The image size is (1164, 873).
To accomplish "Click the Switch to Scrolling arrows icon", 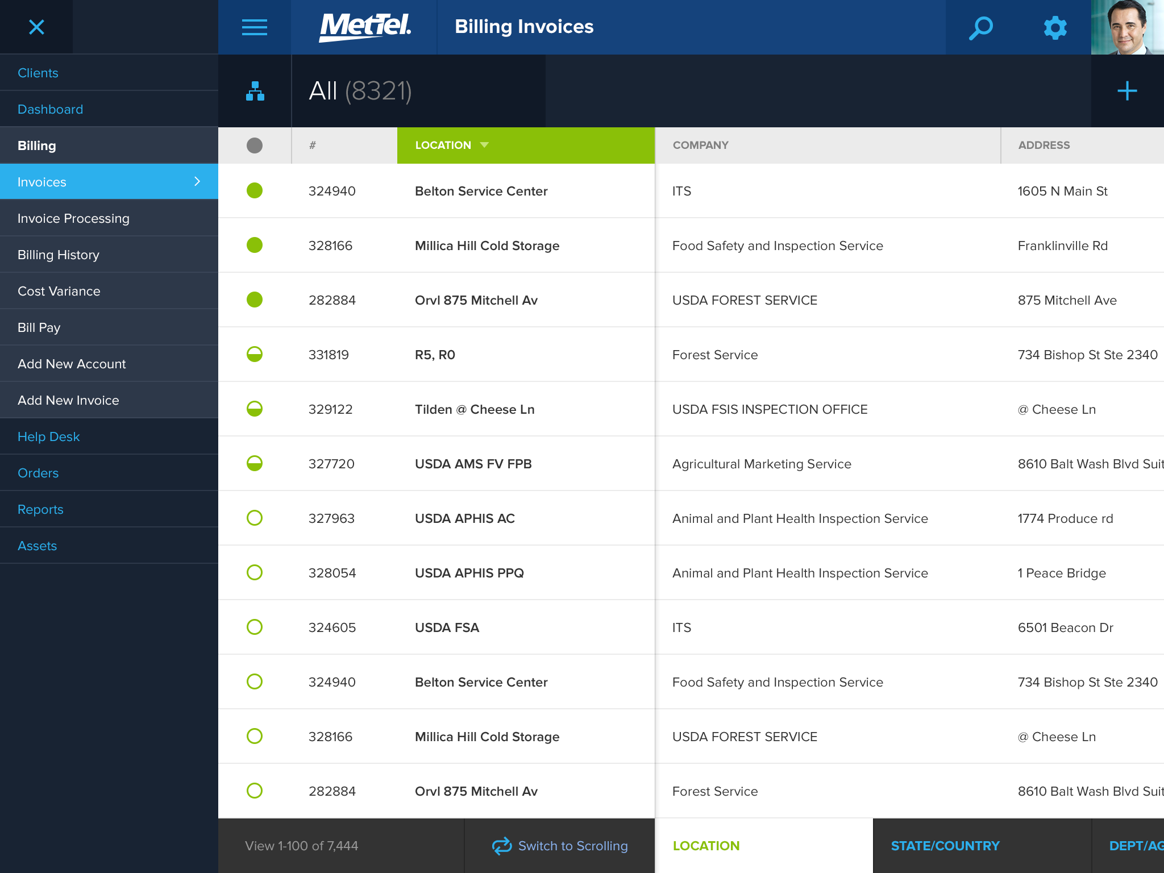I will 501,846.
